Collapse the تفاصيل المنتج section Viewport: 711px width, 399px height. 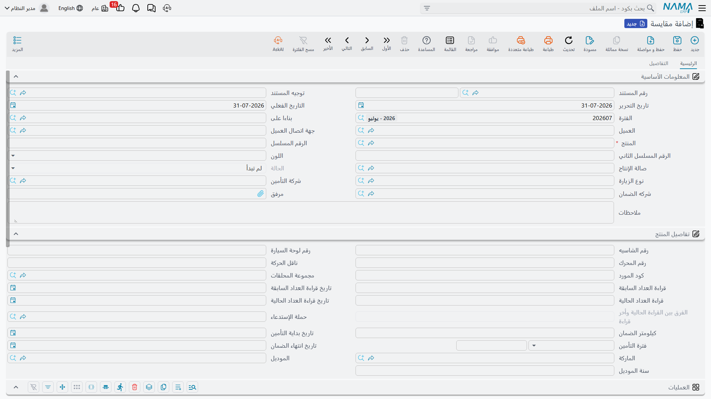click(16, 234)
